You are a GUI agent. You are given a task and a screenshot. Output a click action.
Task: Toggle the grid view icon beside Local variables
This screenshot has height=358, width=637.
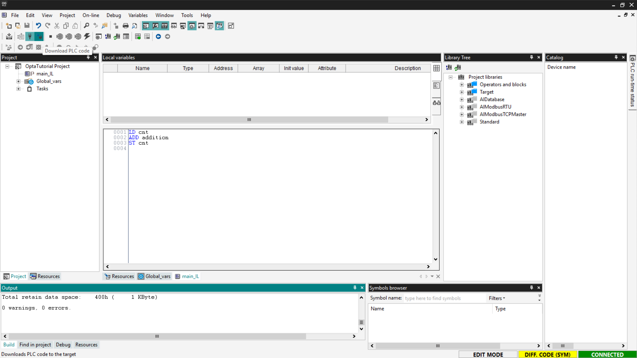pos(437,68)
